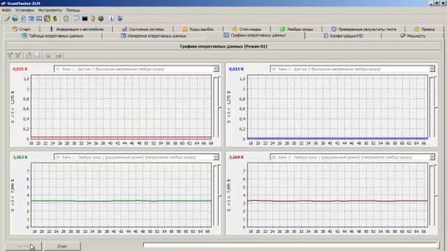The height and width of the screenshot is (251, 447).
Task: Click the blue gauge panel toolbar icon
Action: point(39,19)
